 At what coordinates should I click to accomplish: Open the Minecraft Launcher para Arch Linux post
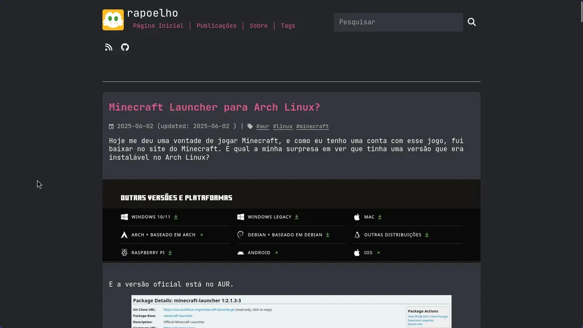click(x=214, y=107)
